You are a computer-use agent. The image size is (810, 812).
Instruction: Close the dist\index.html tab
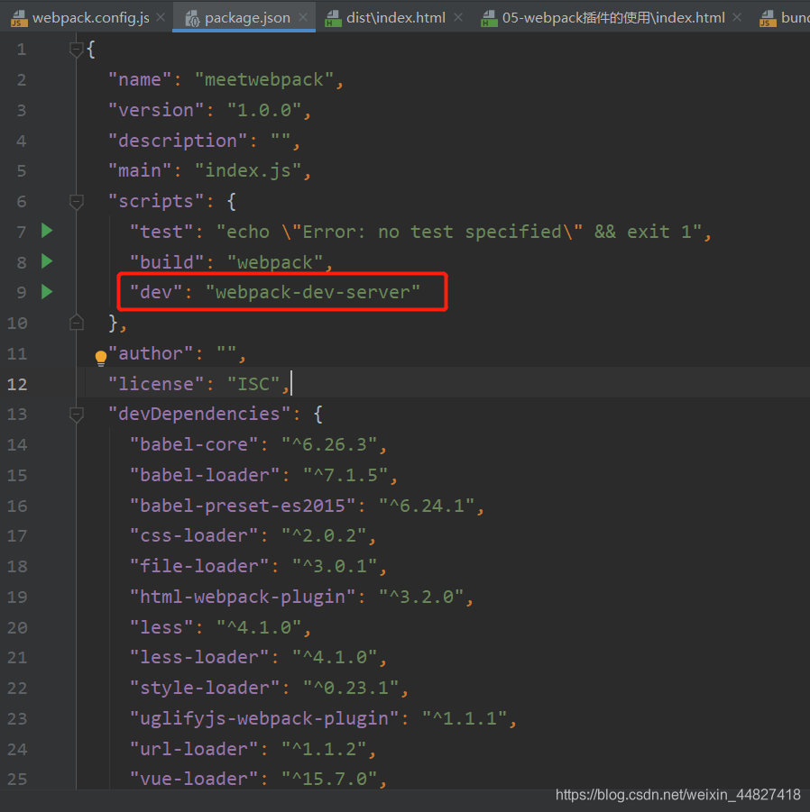[458, 18]
